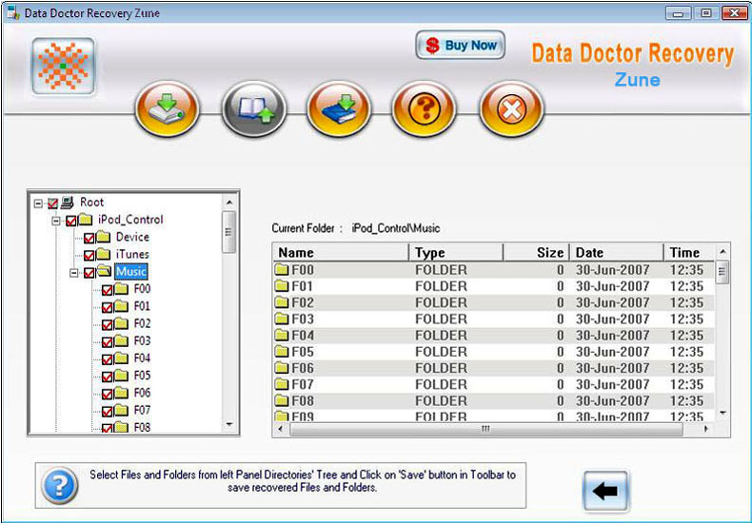The width and height of the screenshot is (752, 523).
Task: Toggle the Device folder checkbox
Action: (x=89, y=238)
